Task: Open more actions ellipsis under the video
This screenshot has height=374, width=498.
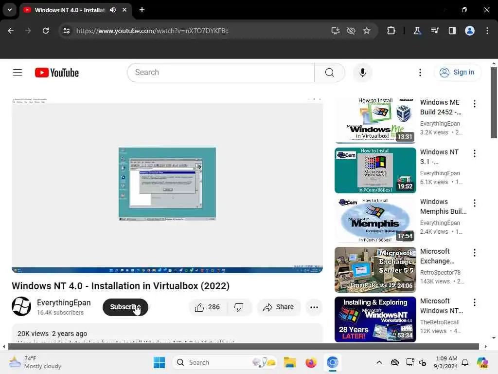Action: [x=314, y=307]
